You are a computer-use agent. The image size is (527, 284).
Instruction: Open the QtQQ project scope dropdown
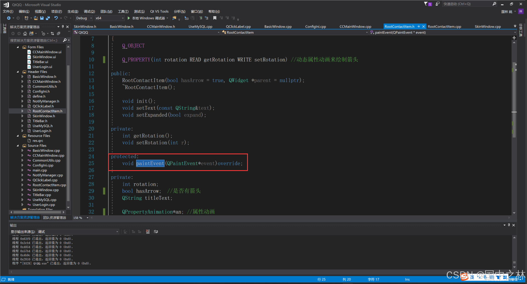tap(147, 32)
